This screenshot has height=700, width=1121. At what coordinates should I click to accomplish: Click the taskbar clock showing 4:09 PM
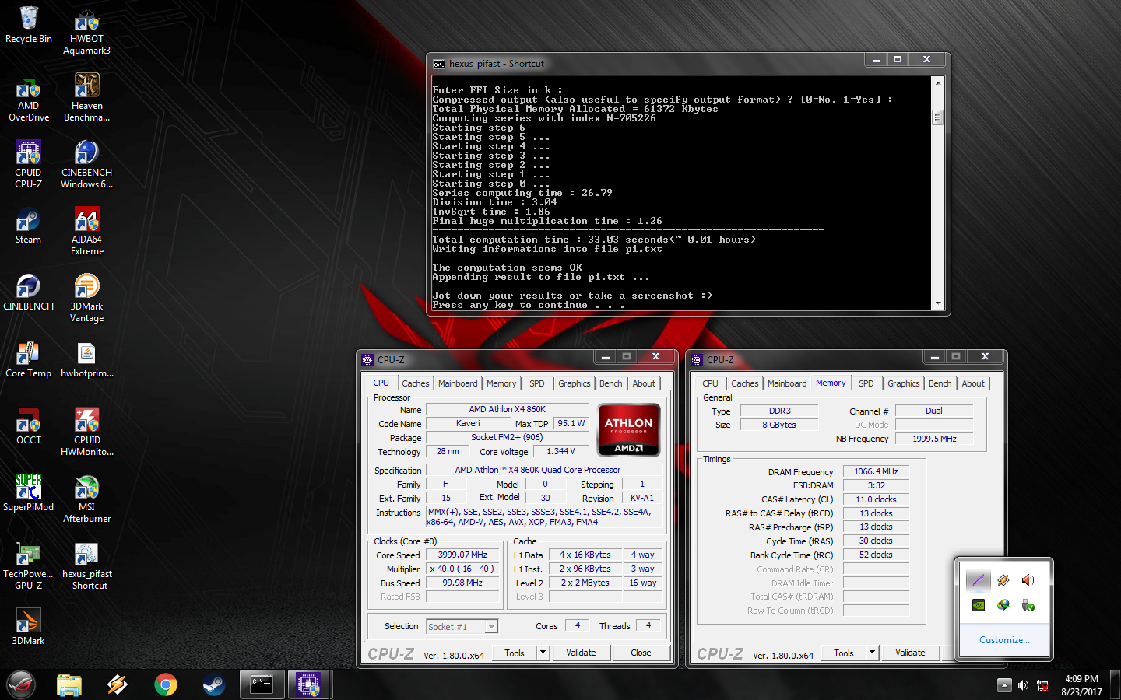coord(1081,685)
